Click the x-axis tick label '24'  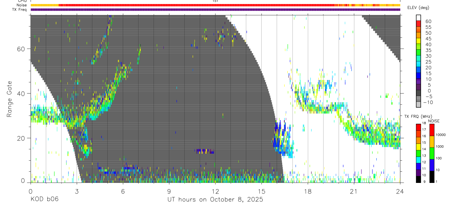click(400, 191)
